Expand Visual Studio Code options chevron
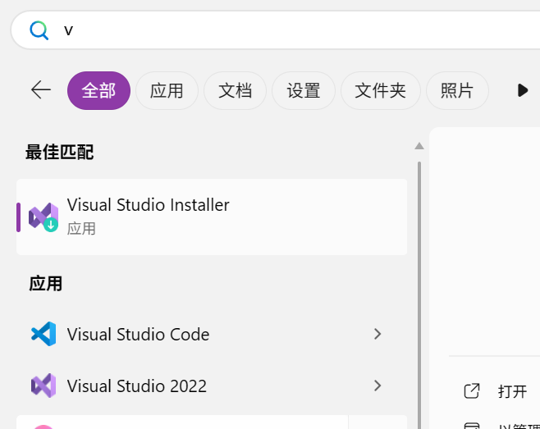The height and width of the screenshot is (429, 540). pyautogui.click(x=378, y=334)
